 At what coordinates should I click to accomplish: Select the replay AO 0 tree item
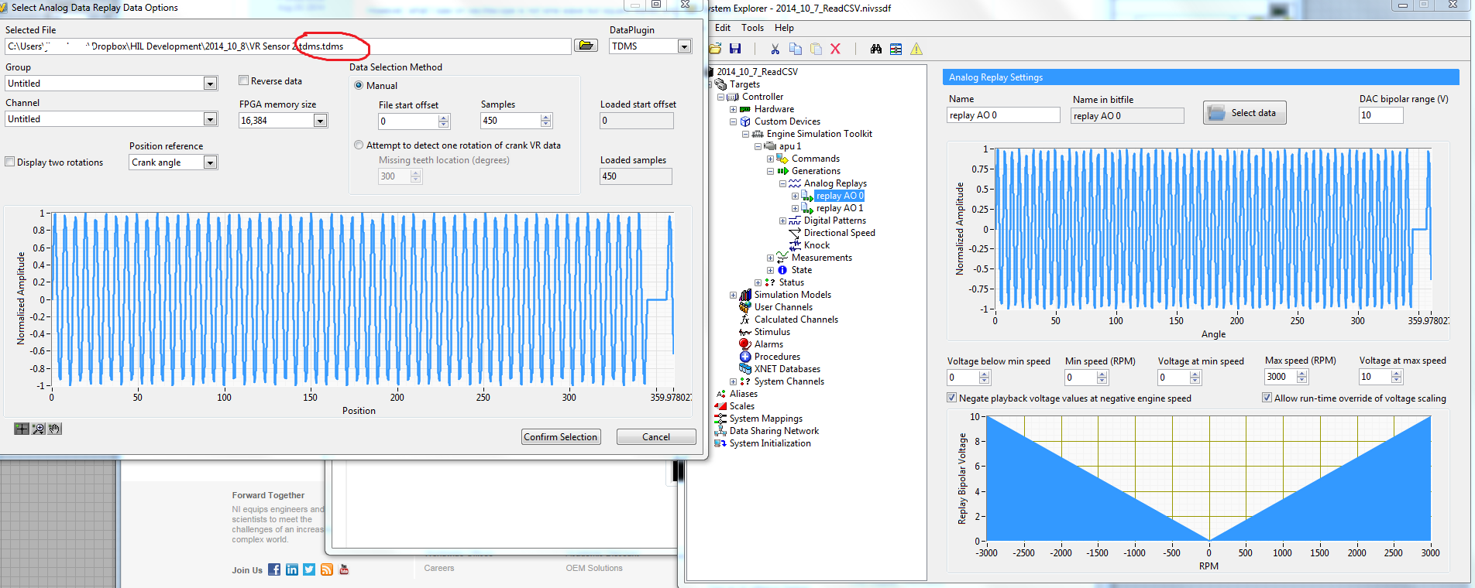coord(840,196)
